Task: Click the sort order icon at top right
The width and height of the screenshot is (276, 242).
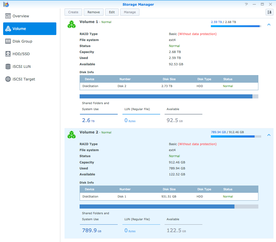Action: tap(269, 12)
